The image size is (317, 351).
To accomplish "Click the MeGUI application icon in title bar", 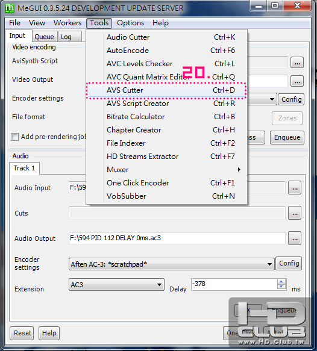I will point(10,8).
